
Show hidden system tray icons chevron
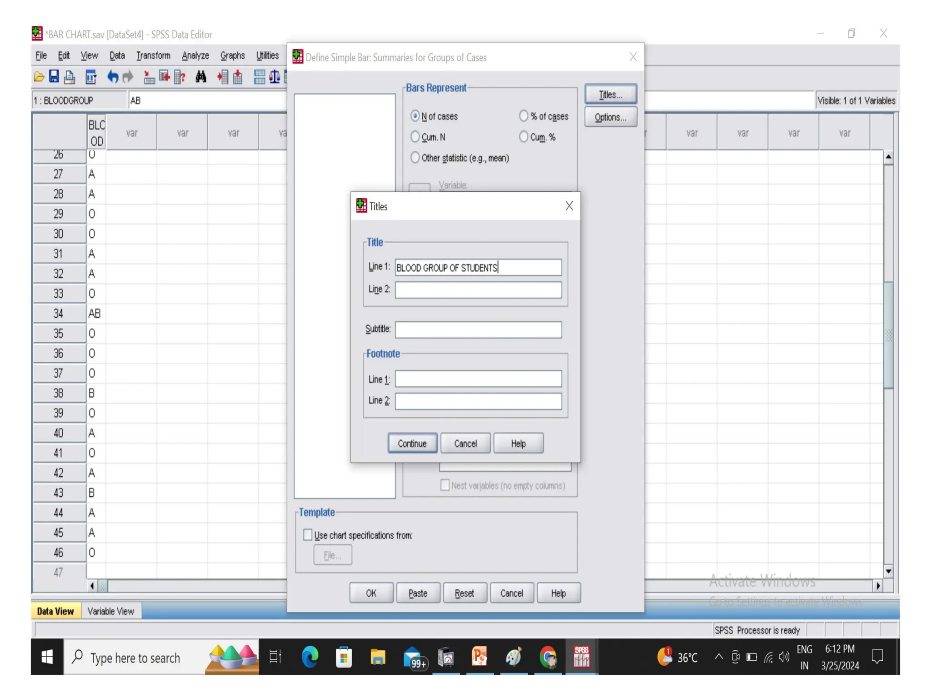(x=718, y=657)
